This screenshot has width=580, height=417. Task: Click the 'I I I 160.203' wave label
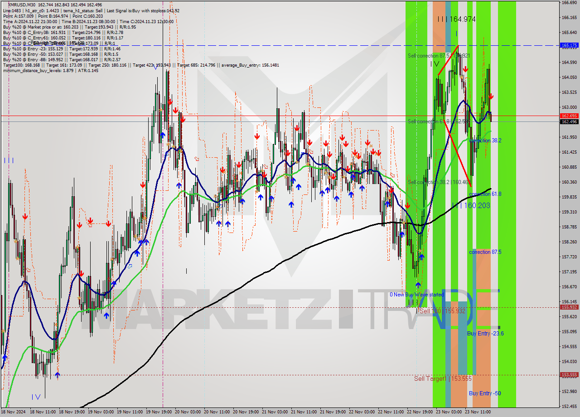pyautogui.click(x=471, y=205)
